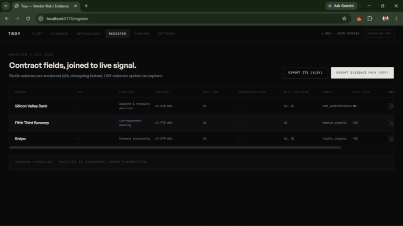Click the LEI column header

(80, 92)
